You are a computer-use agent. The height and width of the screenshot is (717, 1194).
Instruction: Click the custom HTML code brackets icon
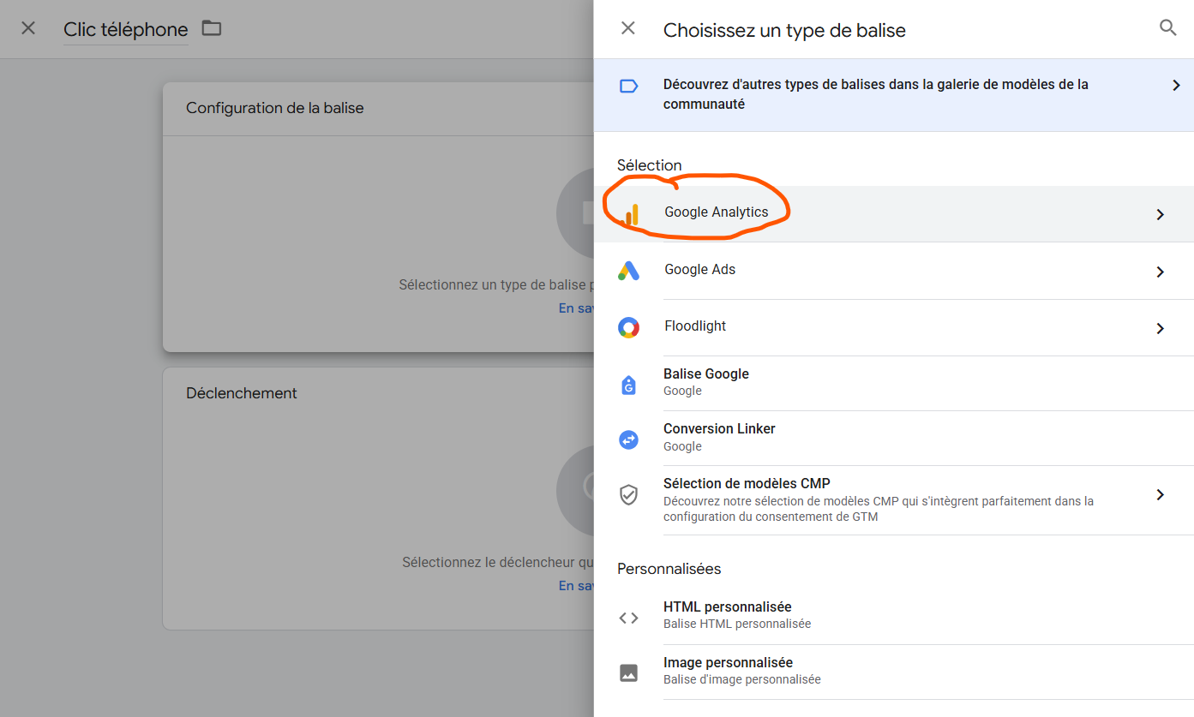628,618
